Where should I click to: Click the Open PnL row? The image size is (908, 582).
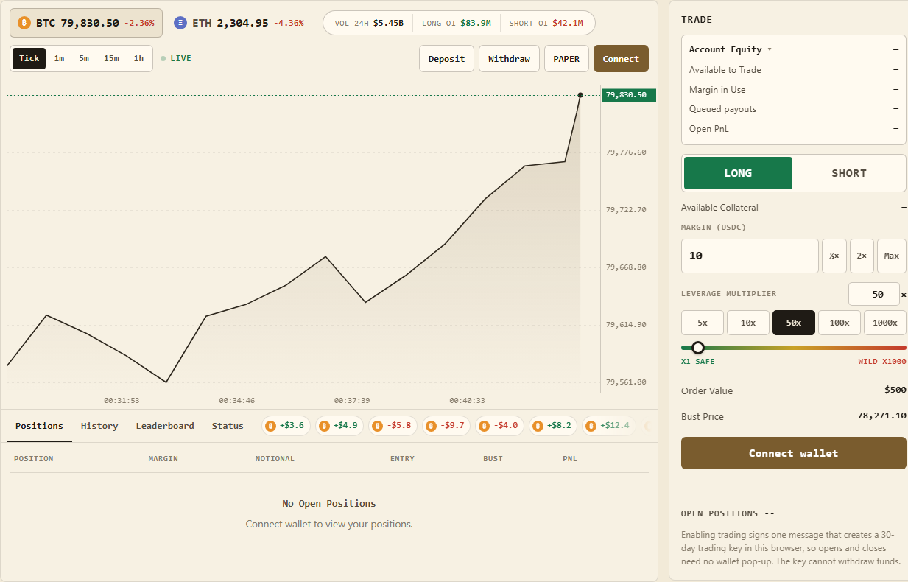[794, 129]
